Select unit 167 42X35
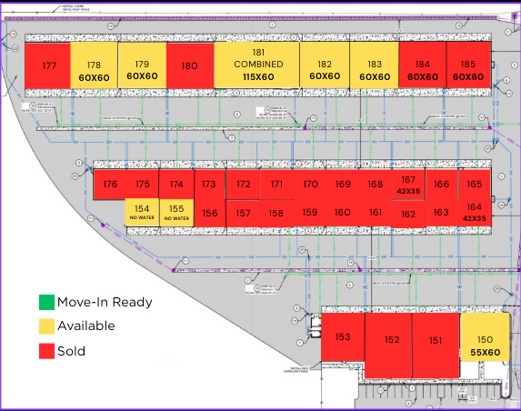Screen dimensions: 521x411 click(x=408, y=185)
